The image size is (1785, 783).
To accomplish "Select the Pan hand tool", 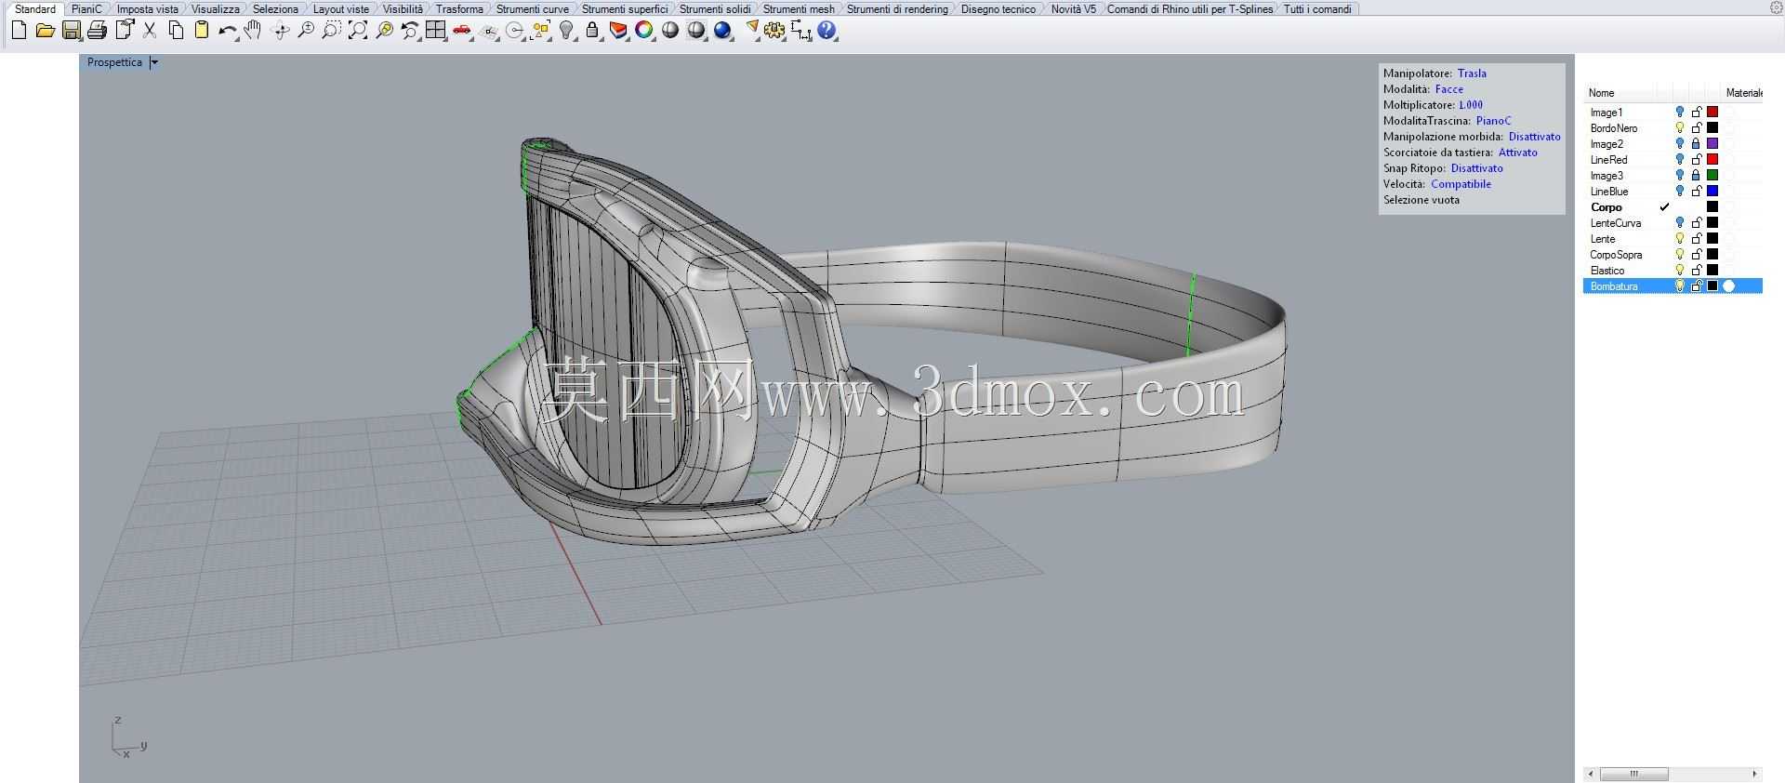I will coord(253,31).
